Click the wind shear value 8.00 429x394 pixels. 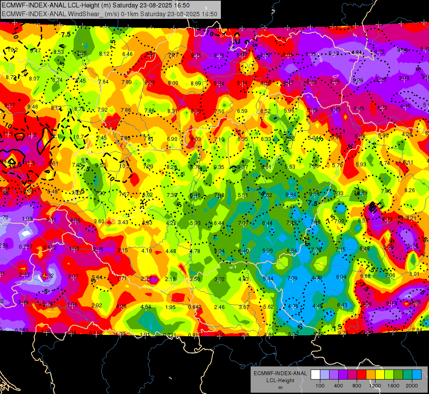(173, 83)
